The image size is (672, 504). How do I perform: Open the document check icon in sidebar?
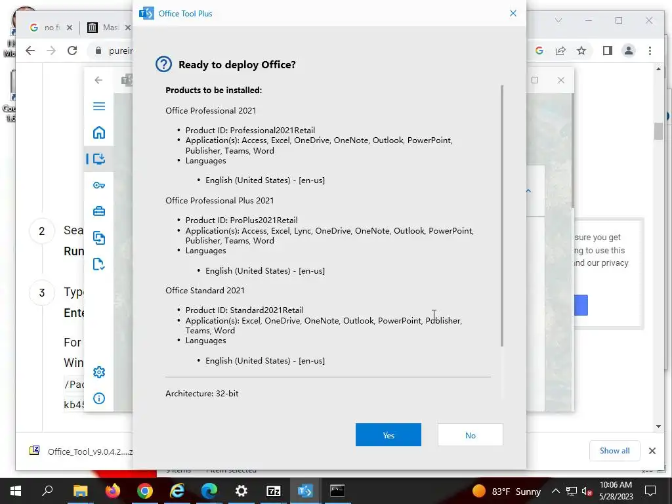pos(99,264)
